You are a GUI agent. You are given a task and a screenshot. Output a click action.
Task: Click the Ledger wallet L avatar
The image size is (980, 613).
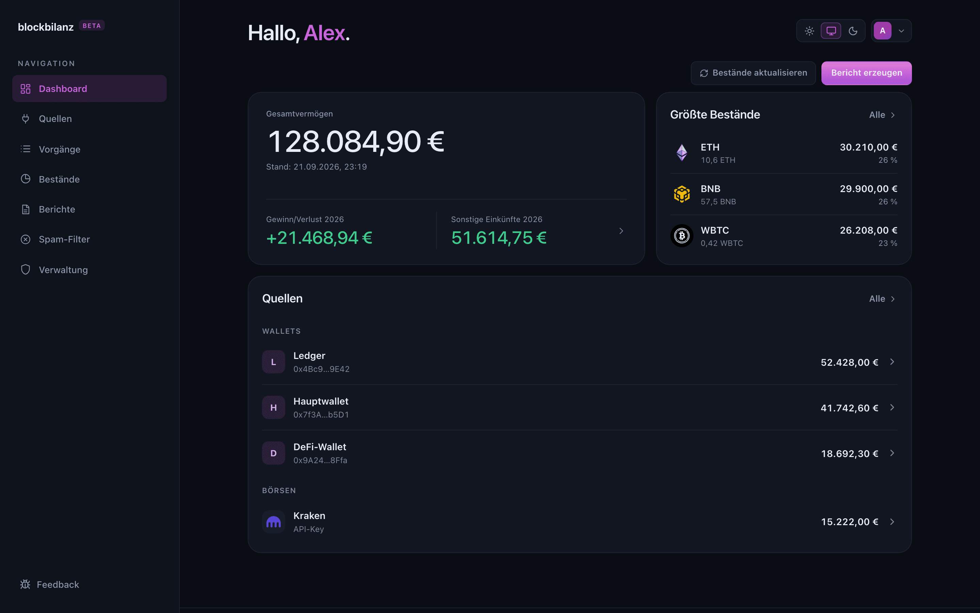coord(273,362)
